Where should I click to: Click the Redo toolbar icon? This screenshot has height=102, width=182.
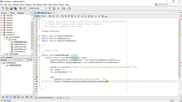(24, 8)
